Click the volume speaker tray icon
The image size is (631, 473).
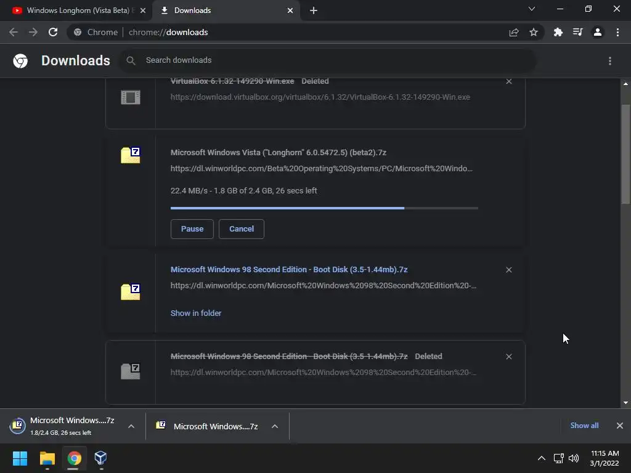click(x=574, y=458)
